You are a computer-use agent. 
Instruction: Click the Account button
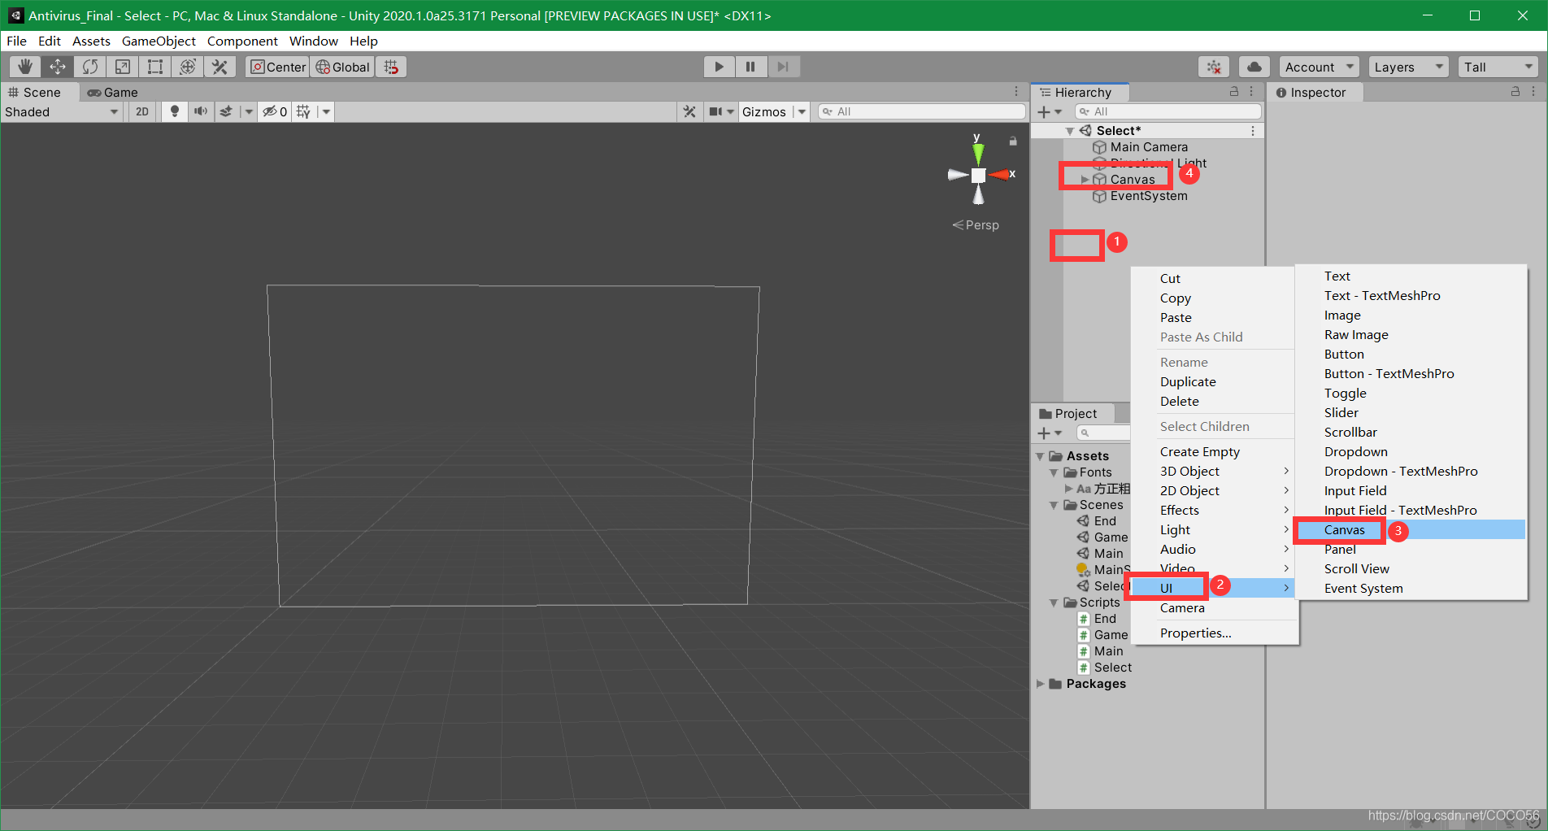[1318, 67]
